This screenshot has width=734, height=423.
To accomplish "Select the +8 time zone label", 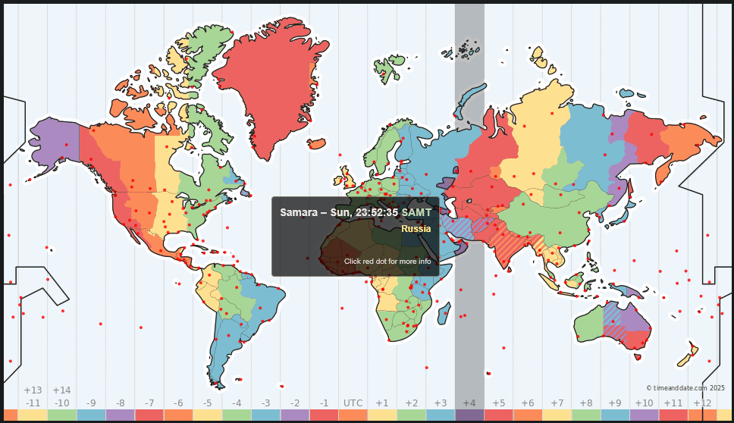I will (x=586, y=403).
